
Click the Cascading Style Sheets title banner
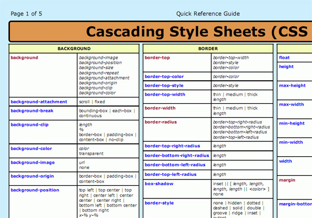coord(161,31)
